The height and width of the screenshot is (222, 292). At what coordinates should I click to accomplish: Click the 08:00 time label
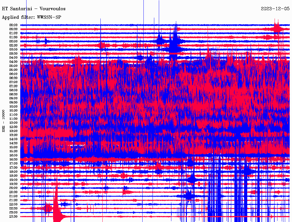tap(13, 90)
